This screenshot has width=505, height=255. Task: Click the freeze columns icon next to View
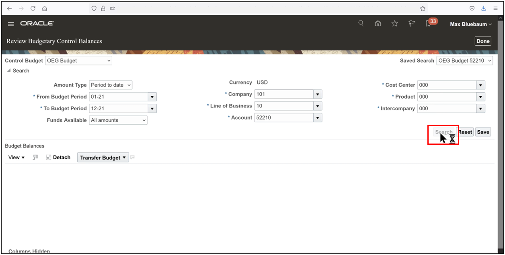pos(35,157)
